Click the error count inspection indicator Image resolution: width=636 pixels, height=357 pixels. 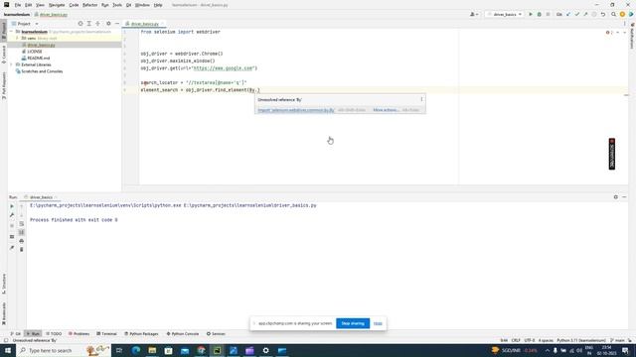(x=609, y=33)
